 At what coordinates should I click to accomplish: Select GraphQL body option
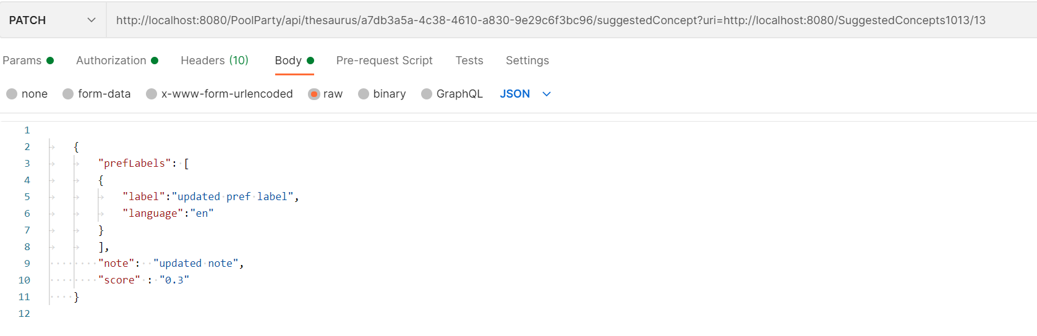pyautogui.click(x=427, y=94)
